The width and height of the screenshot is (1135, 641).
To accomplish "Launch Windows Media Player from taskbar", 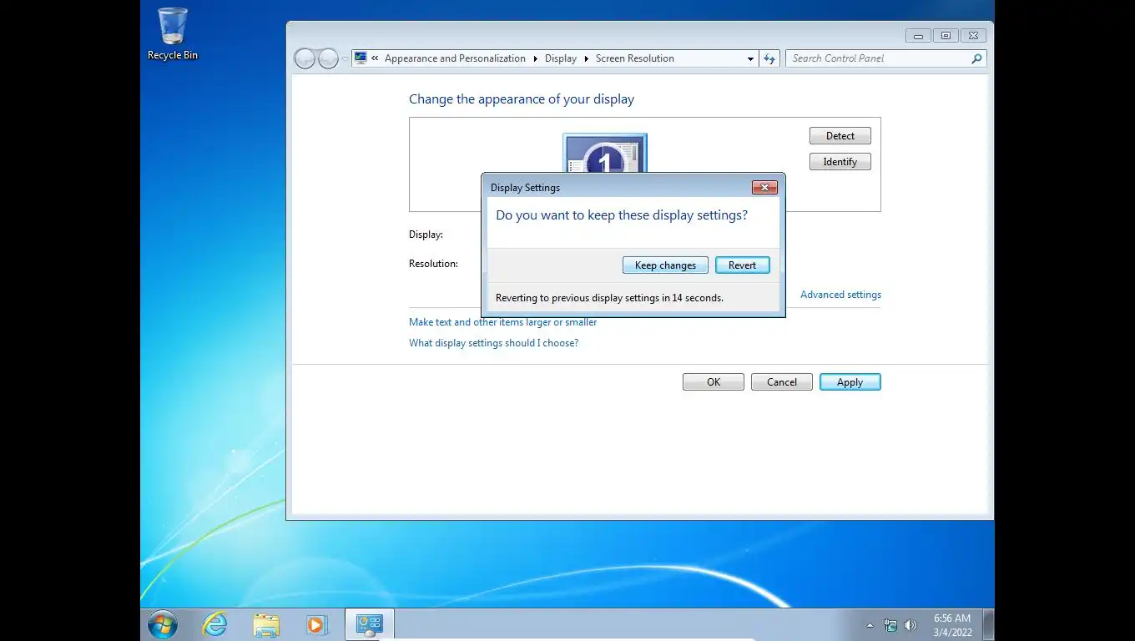I will click(x=317, y=624).
